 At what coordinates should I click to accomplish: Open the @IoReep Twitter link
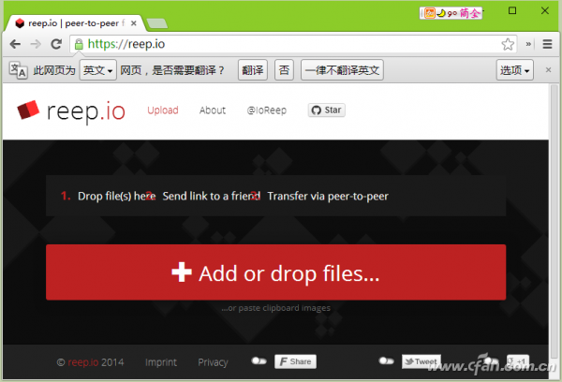(267, 110)
